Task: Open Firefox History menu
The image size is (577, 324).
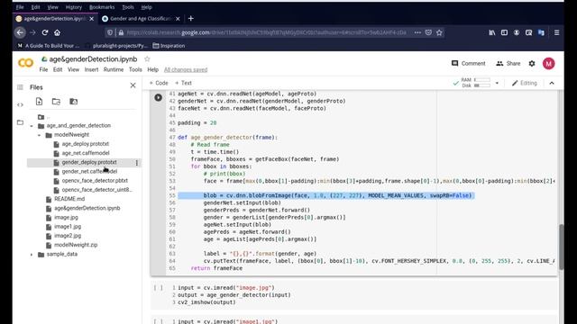Action: point(74,7)
